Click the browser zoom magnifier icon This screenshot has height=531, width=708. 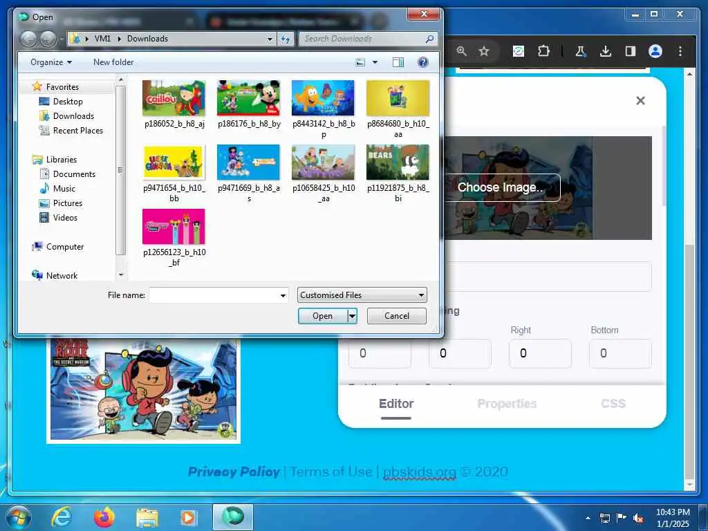pyautogui.click(x=461, y=51)
